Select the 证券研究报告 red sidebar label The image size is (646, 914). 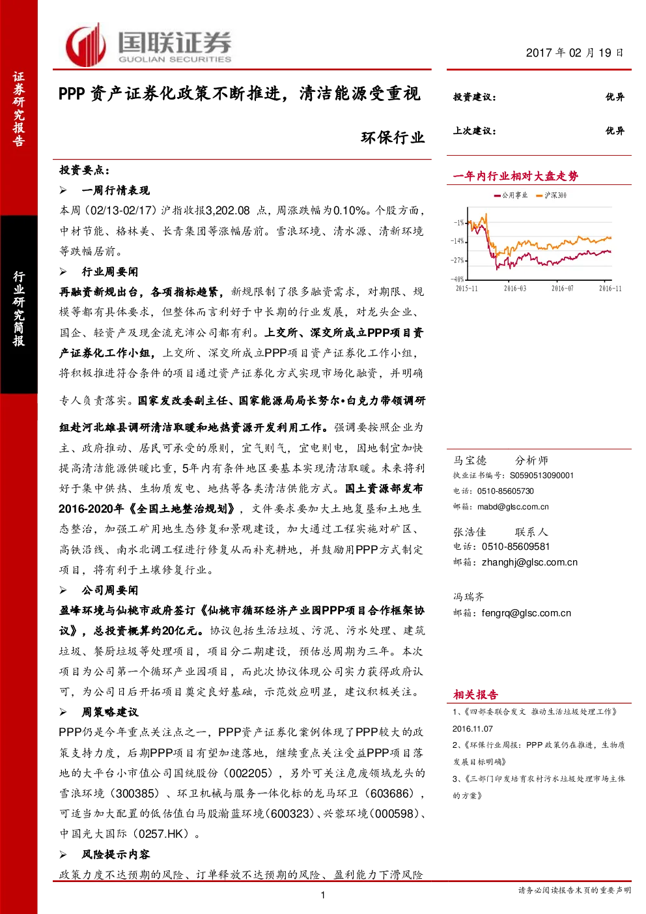18,109
